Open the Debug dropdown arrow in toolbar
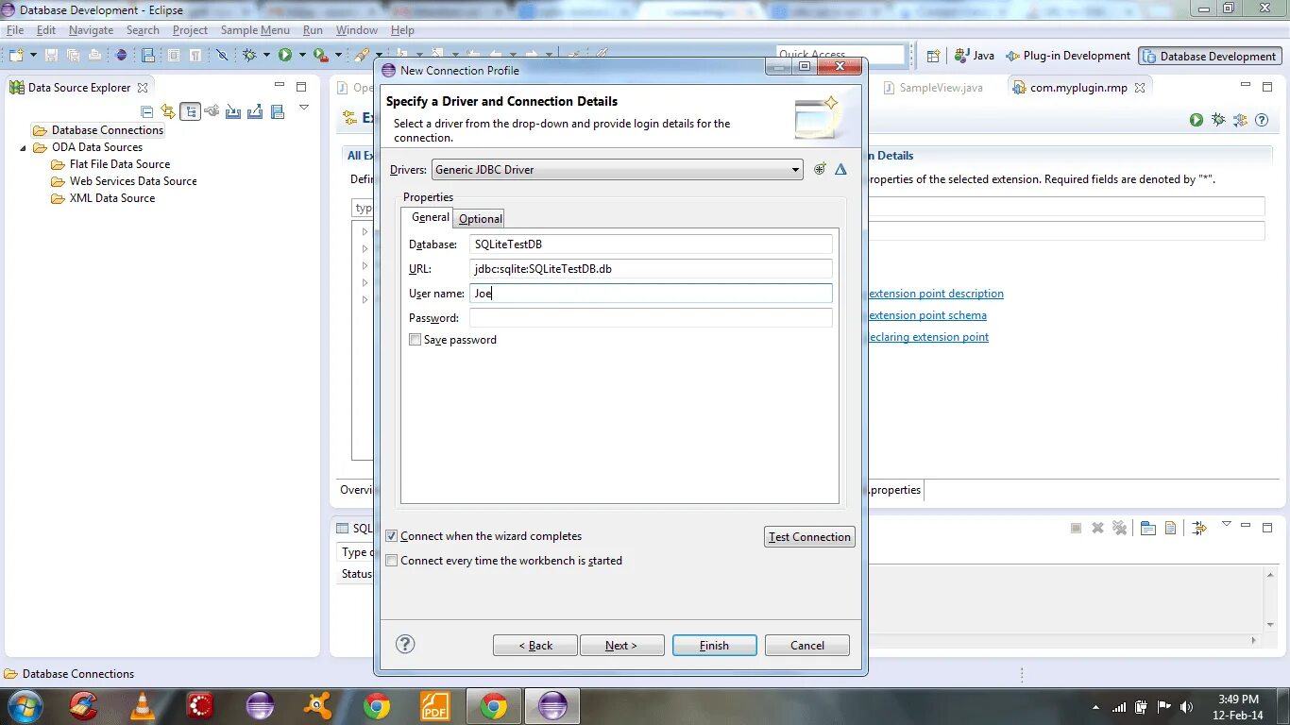Screen dimensions: 1290x725 pyautogui.click(x=266, y=56)
